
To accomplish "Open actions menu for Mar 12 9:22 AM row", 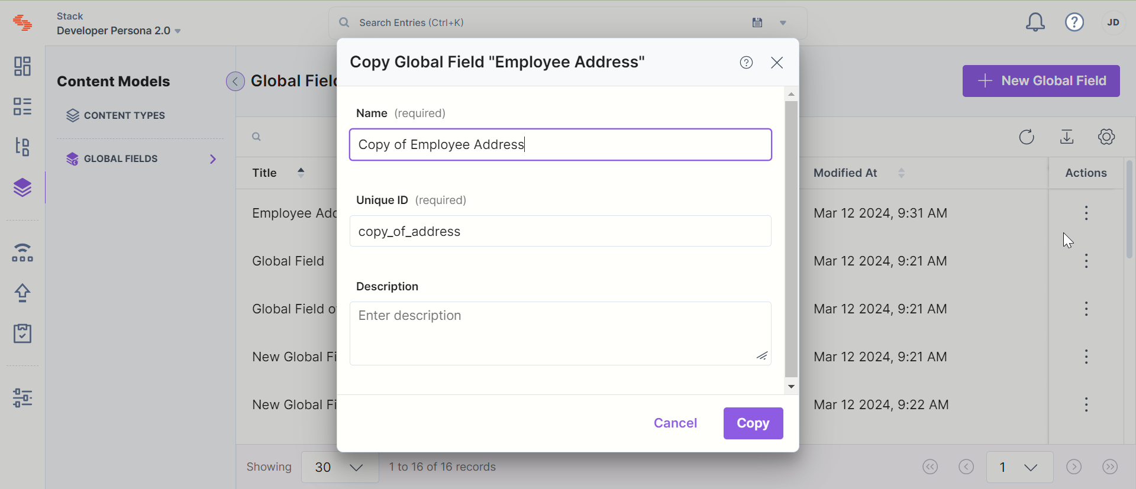I will tap(1086, 404).
